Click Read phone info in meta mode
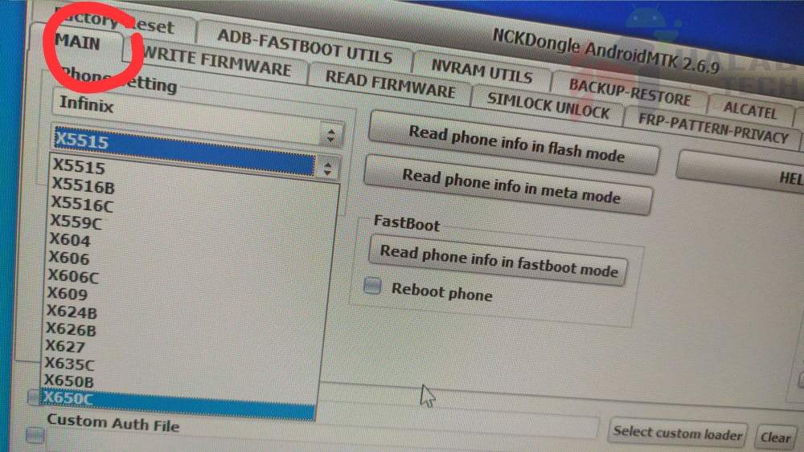Image resolution: width=804 pixels, height=452 pixels. click(509, 185)
